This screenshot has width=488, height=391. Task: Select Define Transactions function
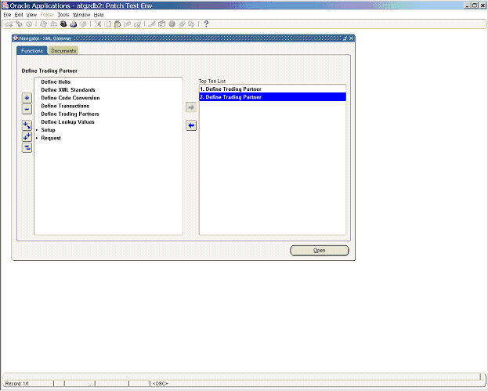65,106
